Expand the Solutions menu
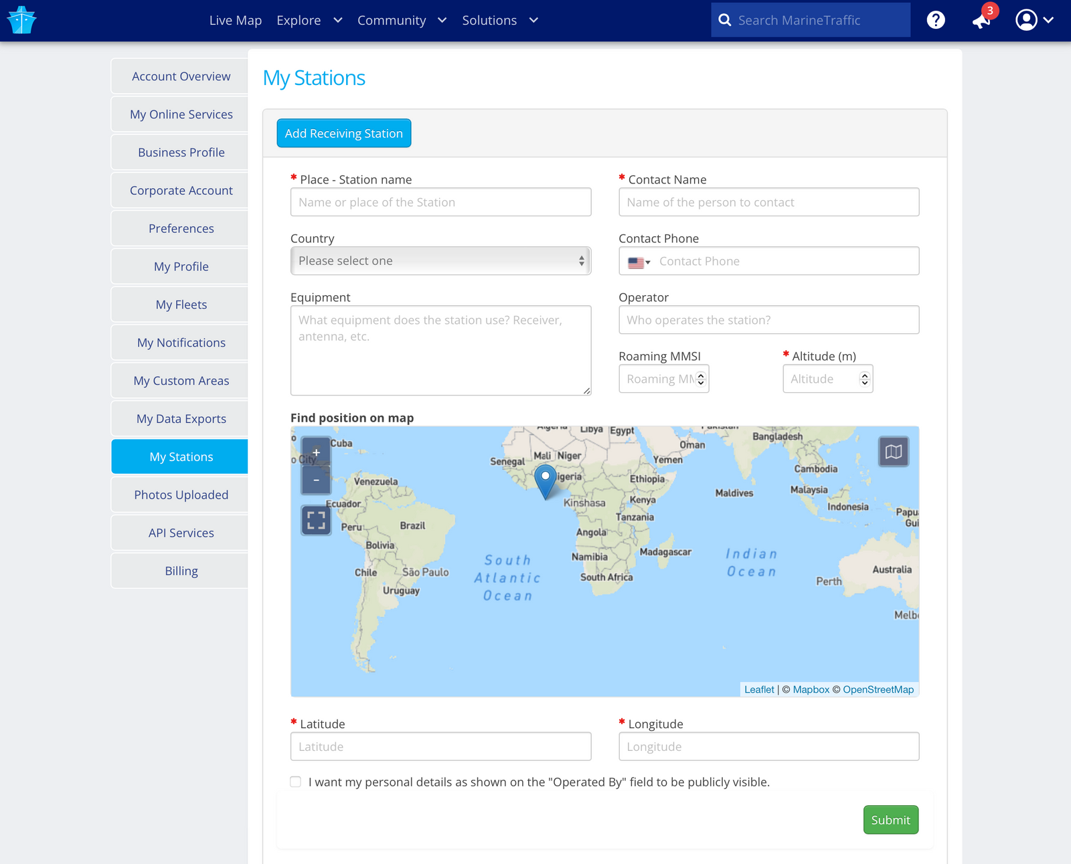 (x=499, y=20)
